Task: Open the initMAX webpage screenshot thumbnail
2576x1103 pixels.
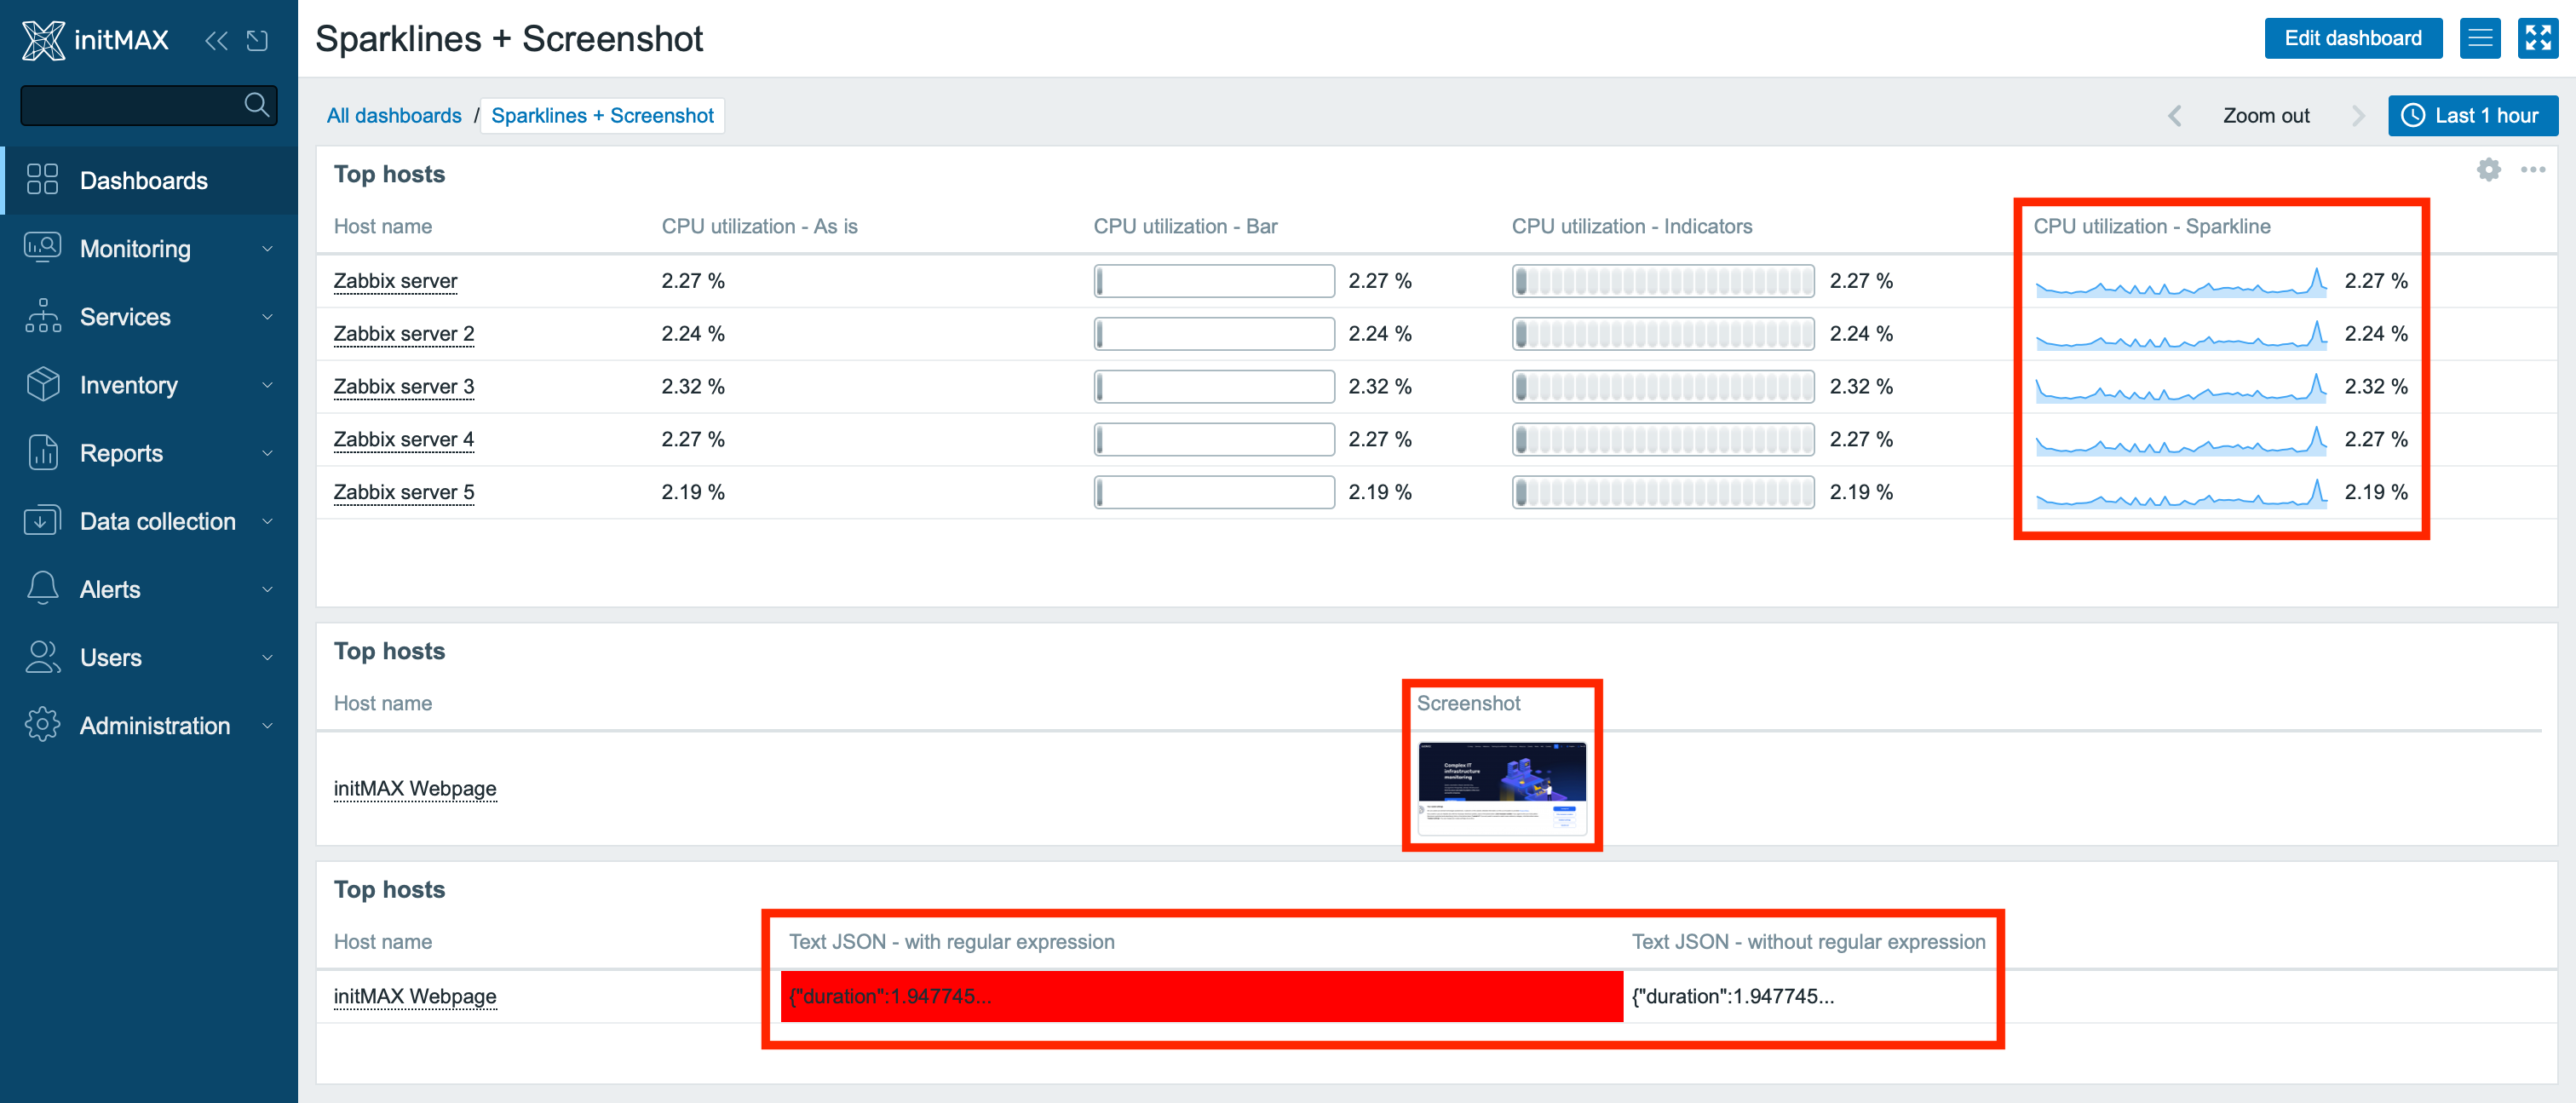Action: pos(1501,789)
